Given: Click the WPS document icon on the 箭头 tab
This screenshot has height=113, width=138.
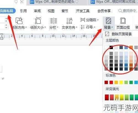Looking at the screenshot, I should pos(32,2).
